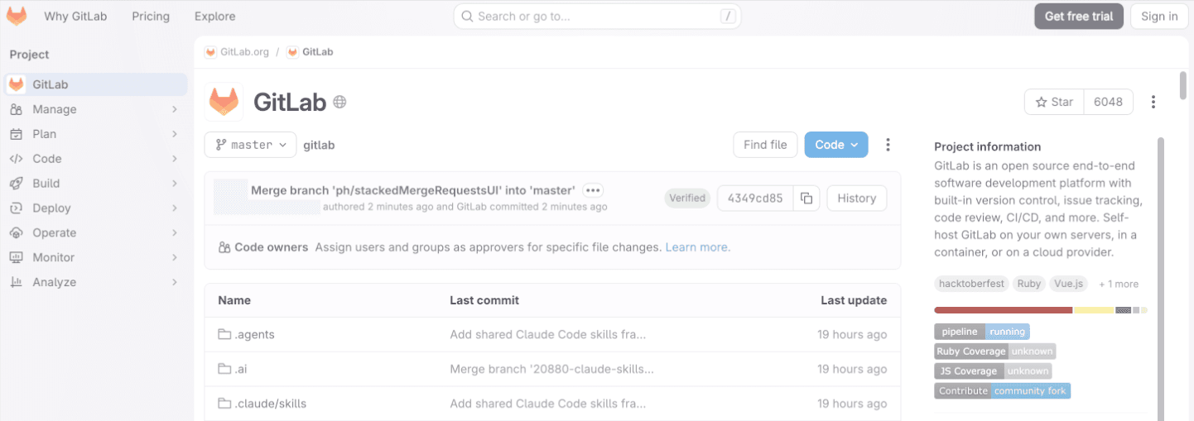Open the Code clone dropdown
Viewport: 1194px width, 421px height.
tap(836, 145)
